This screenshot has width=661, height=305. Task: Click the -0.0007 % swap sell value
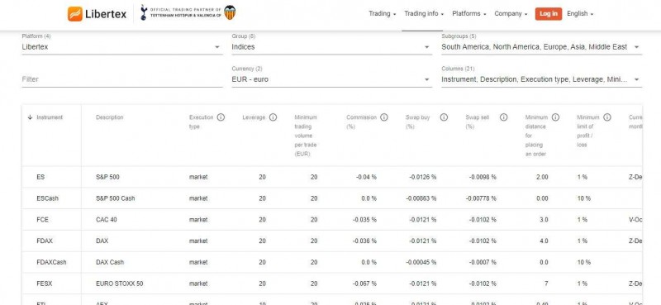coord(483,262)
